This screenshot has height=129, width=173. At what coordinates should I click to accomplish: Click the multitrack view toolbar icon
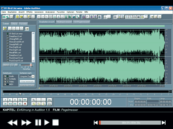click(8, 17)
